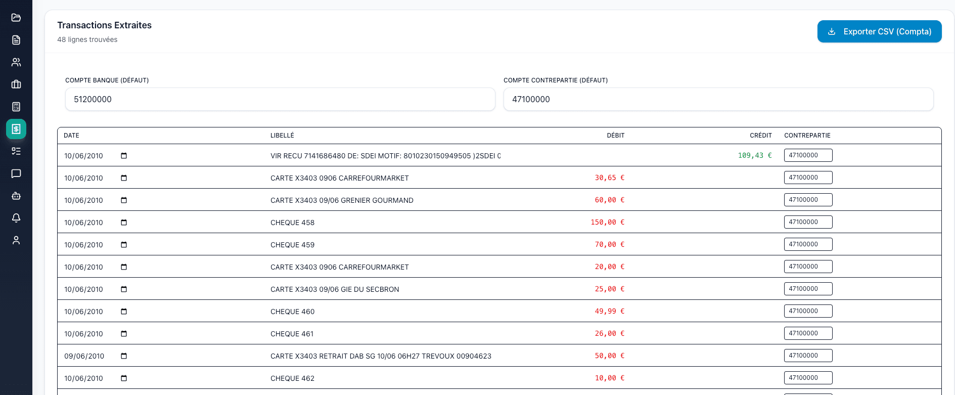Click contrepartie field of CHEQUE 460 row
955x395 pixels.
[x=807, y=311]
